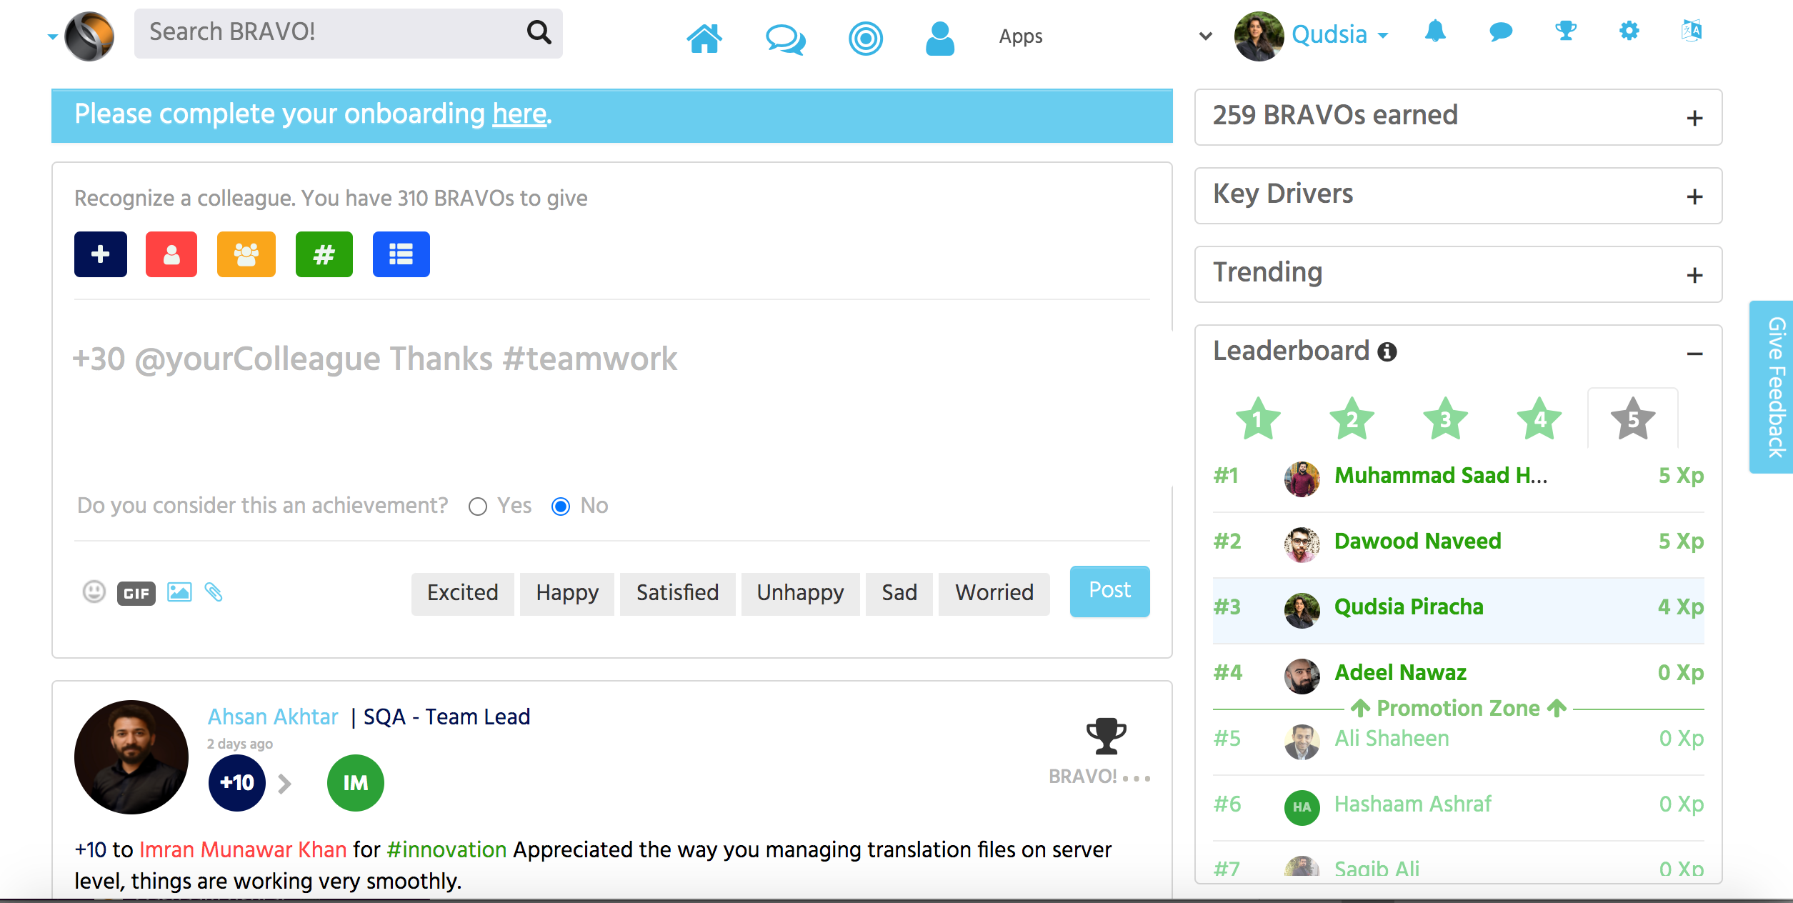1793x903 pixels.
Task: Toggle the Happy mood
Action: click(567, 594)
